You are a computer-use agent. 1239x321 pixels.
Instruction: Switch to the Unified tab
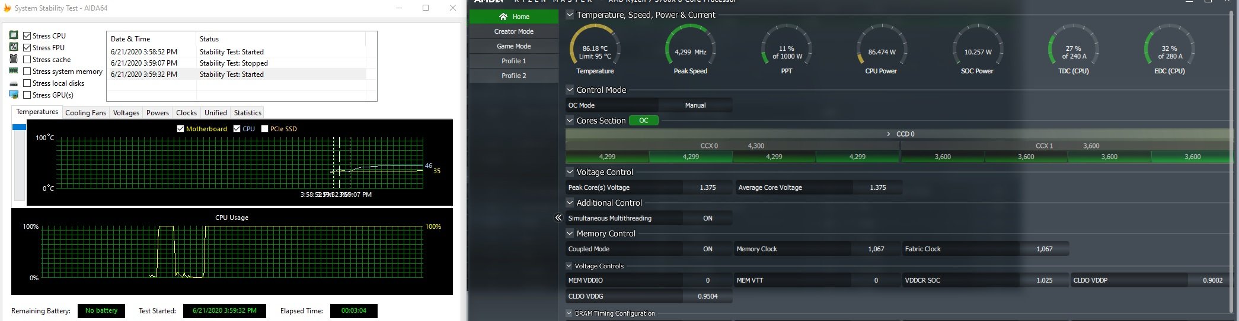pos(216,113)
